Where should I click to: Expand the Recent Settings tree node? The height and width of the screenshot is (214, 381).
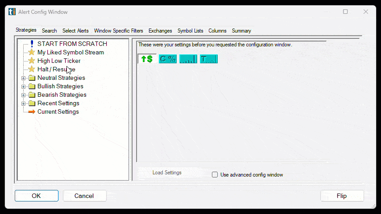(23, 103)
